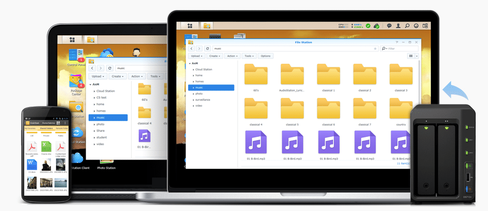Click the Options button in File Station

click(x=265, y=56)
